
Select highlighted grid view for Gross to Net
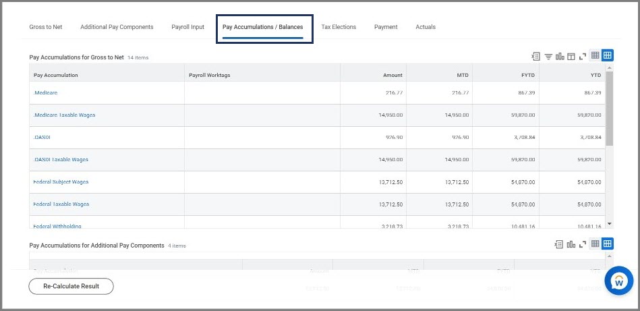(607, 56)
